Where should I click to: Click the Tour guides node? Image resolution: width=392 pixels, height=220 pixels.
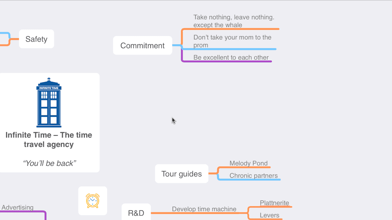pos(181,174)
